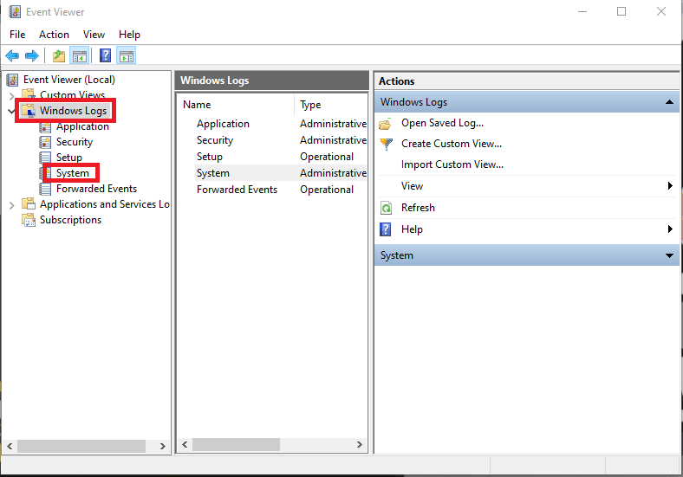Click the Help question mark icon in Actions
Screen dimensions: 683x477
pyautogui.click(x=386, y=229)
